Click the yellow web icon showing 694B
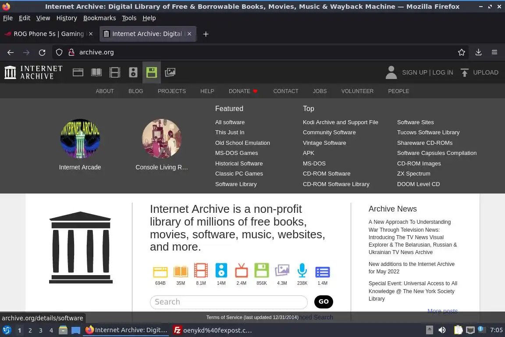The image size is (505, 337). 160,272
